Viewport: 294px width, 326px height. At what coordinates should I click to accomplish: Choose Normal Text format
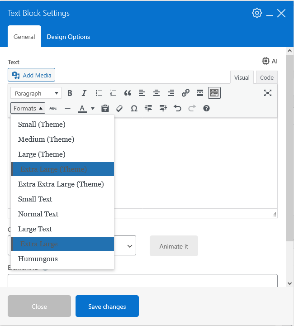point(62,214)
